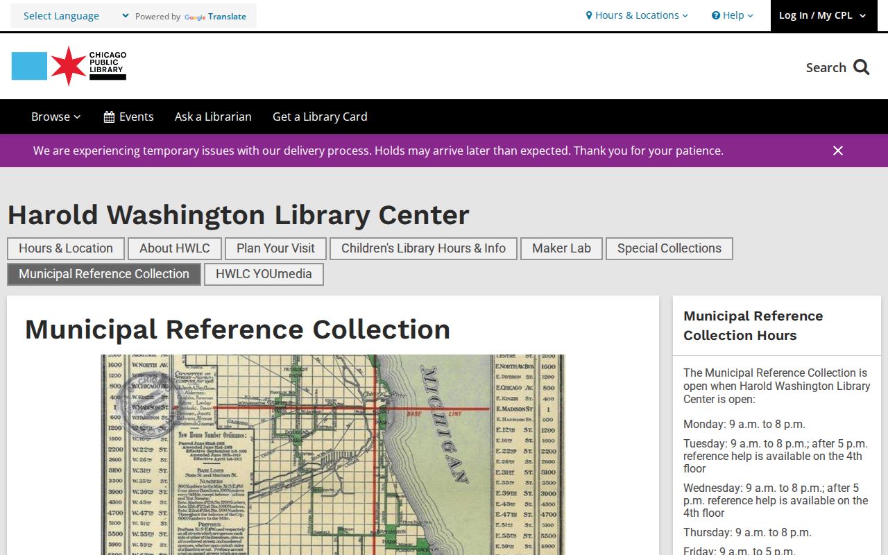
Task: Dismiss the purple delivery alert banner
Action: pyautogui.click(x=838, y=151)
